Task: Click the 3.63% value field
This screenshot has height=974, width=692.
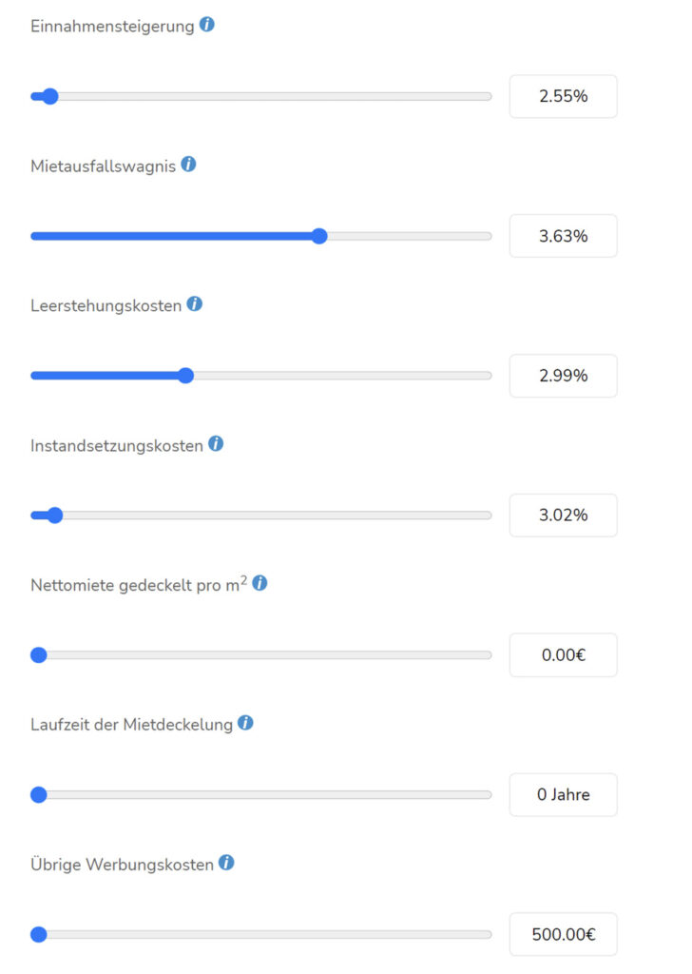Action: (564, 236)
